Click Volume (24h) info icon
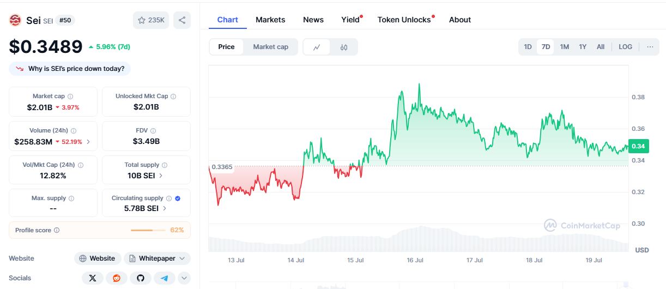Image resolution: width=666 pixels, height=289 pixels. point(74,131)
